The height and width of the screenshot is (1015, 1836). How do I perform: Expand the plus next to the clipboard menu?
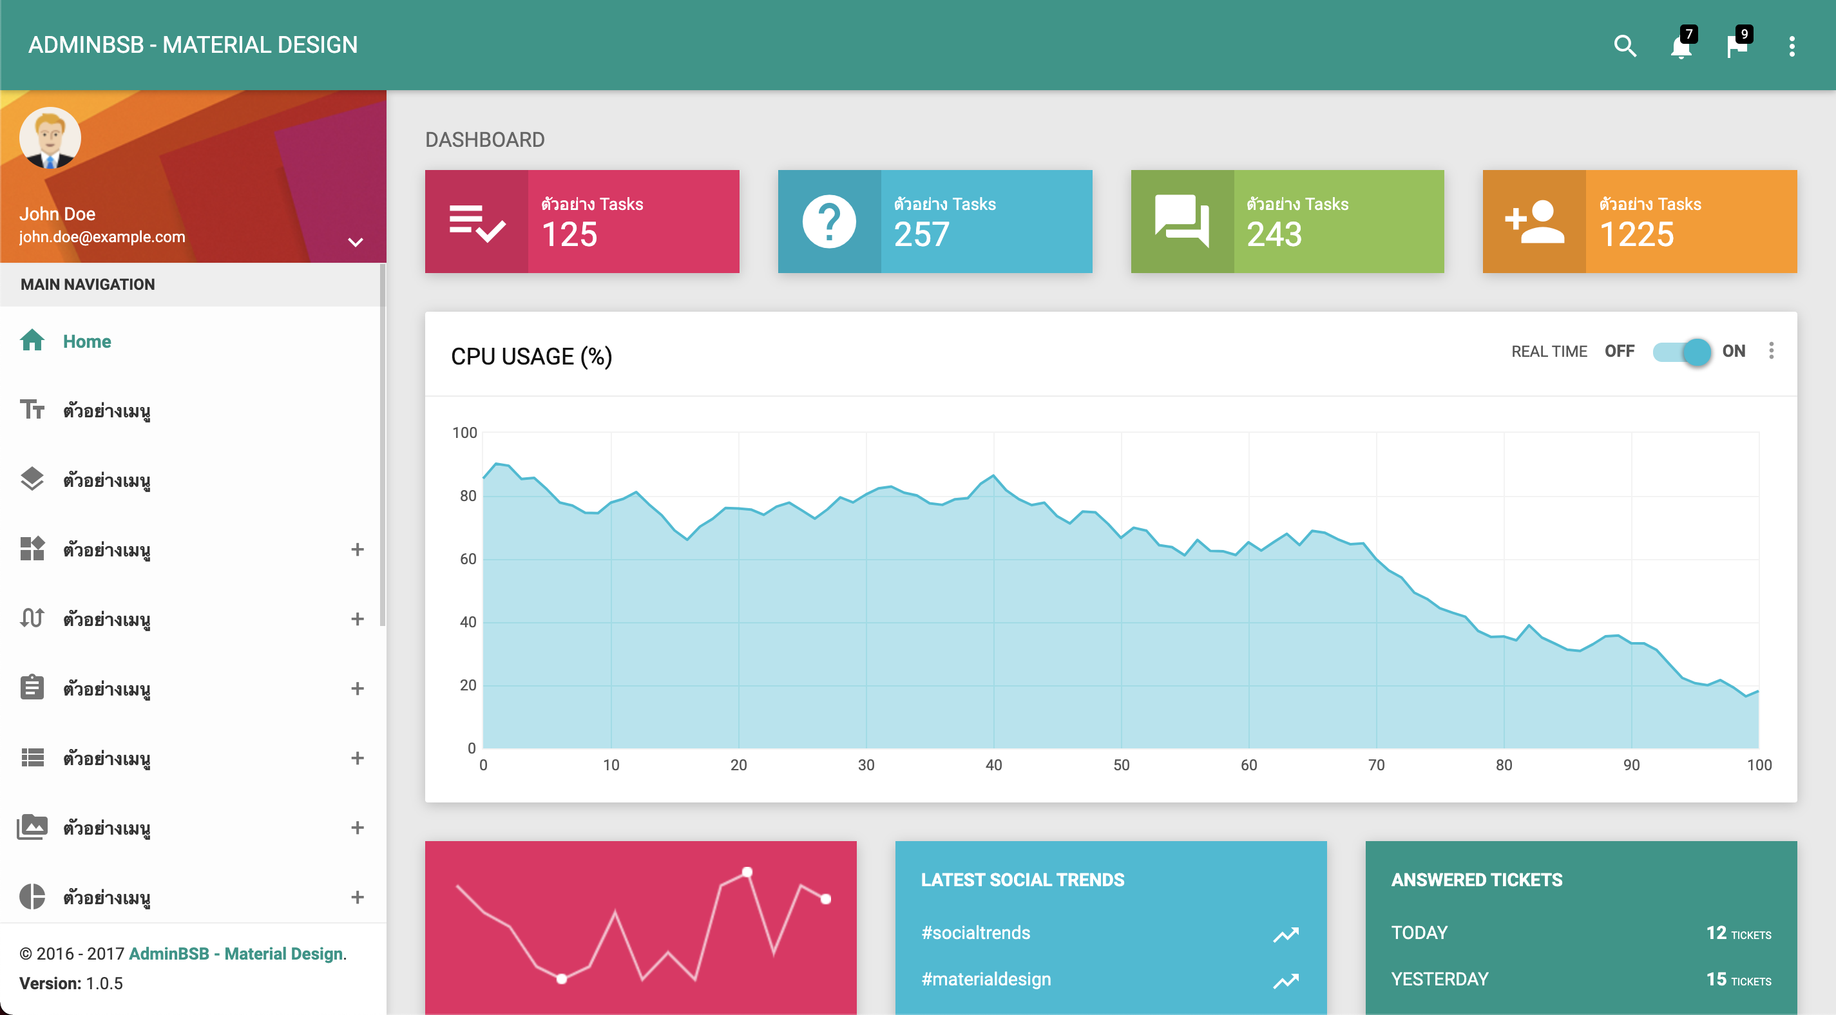[x=358, y=688]
